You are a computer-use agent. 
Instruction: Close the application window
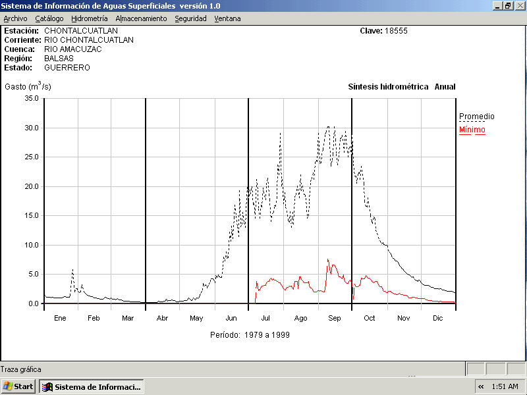pos(519,5)
